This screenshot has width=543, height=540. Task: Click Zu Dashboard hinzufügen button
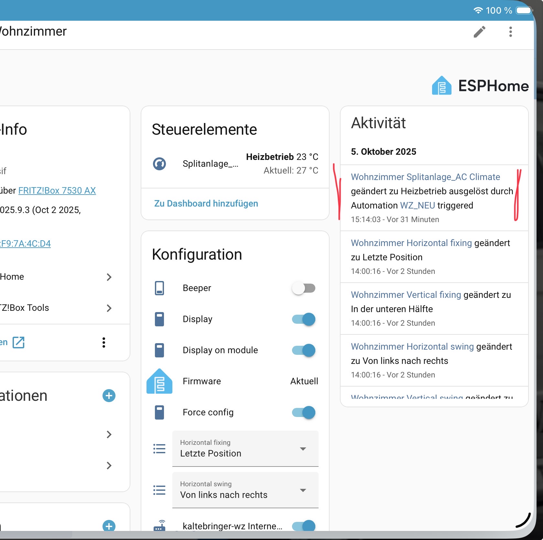(x=206, y=203)
